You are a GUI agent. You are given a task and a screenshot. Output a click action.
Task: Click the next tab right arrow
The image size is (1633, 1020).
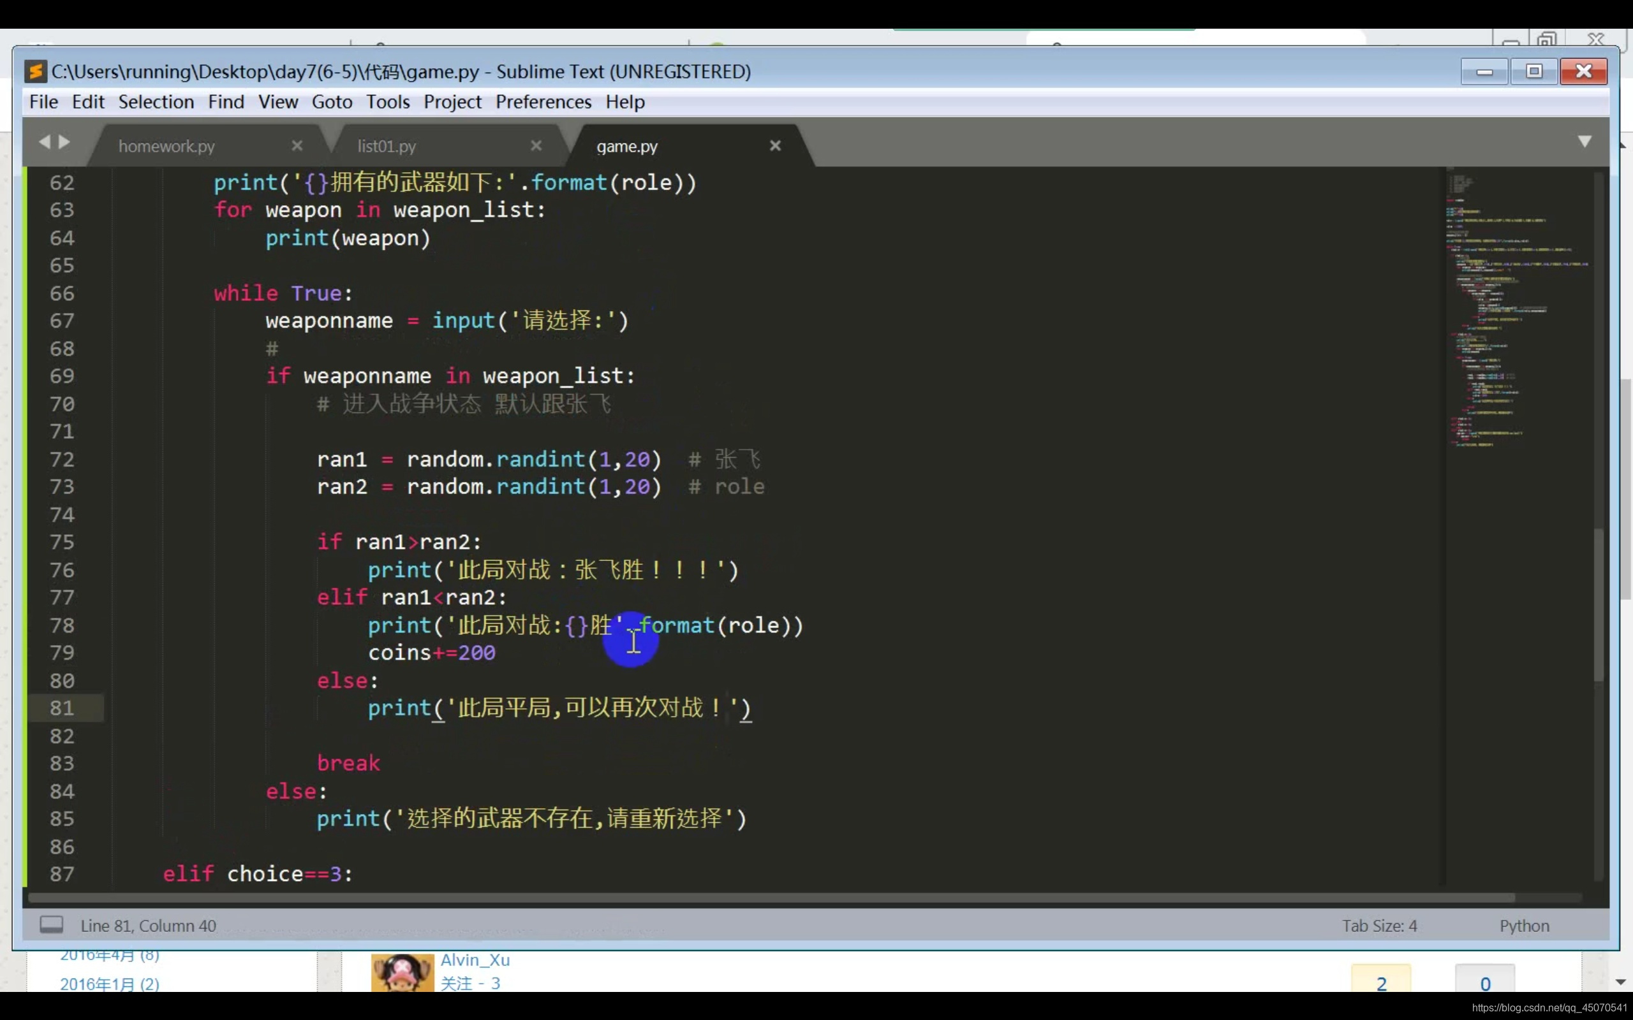pyautogui.click(x=65, y=142)
